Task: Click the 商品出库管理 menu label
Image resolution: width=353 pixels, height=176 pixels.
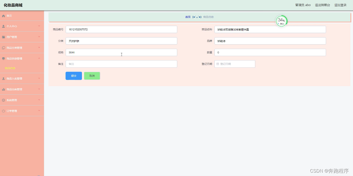Action: pos(14,89)
